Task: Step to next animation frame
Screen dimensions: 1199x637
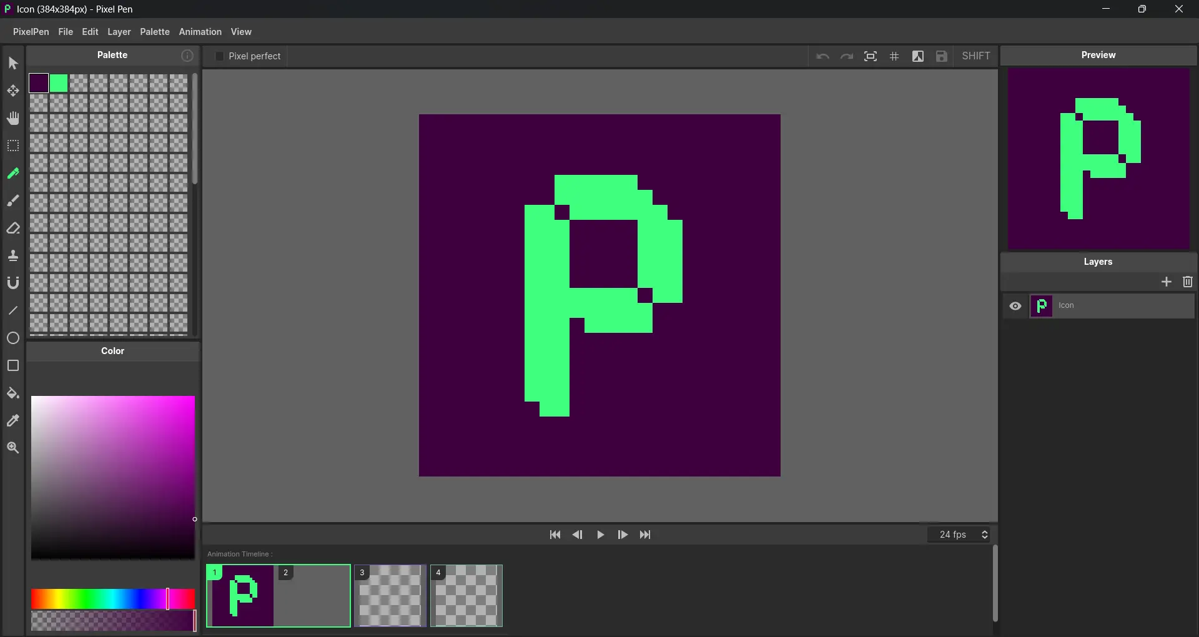Action: (623, 535)
